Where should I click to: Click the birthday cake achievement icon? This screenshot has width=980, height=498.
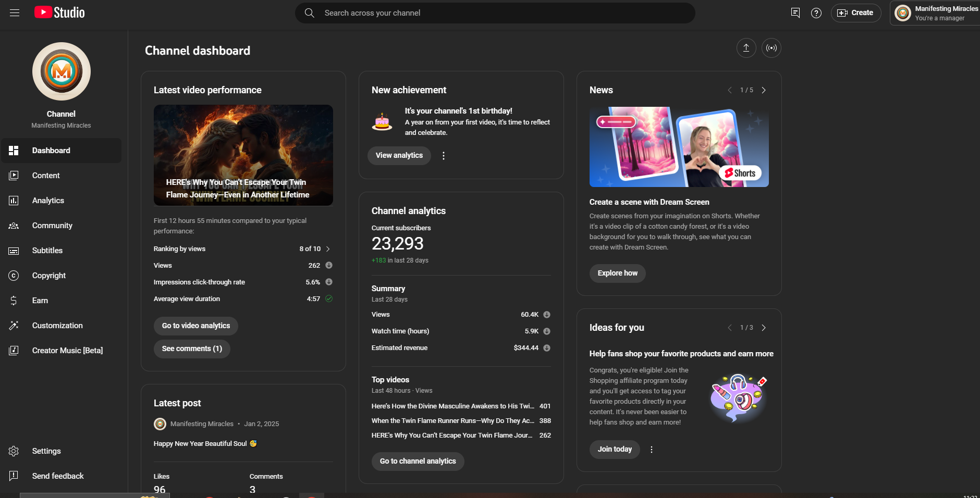tap(382, 121)
